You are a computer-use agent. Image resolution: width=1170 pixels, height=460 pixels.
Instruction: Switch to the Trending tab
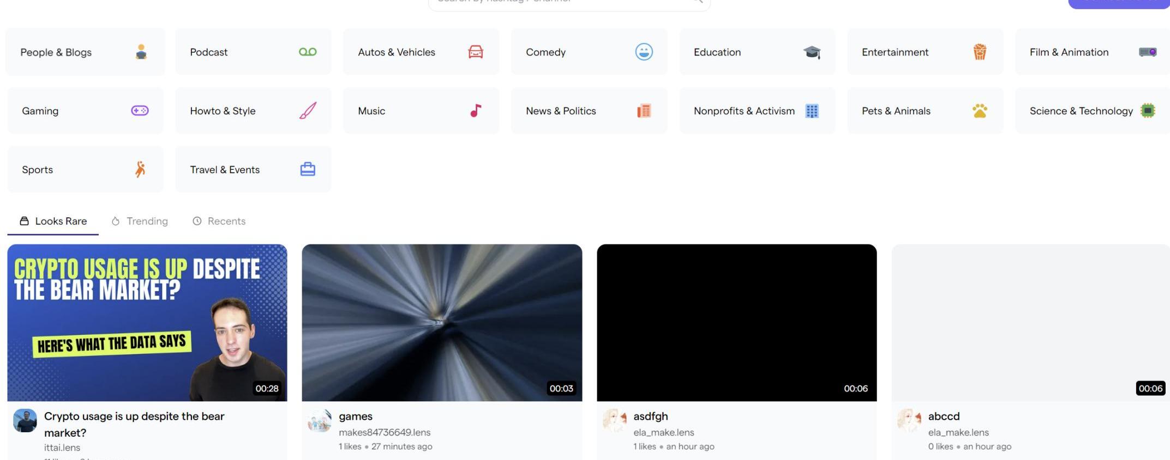(140, 221)
